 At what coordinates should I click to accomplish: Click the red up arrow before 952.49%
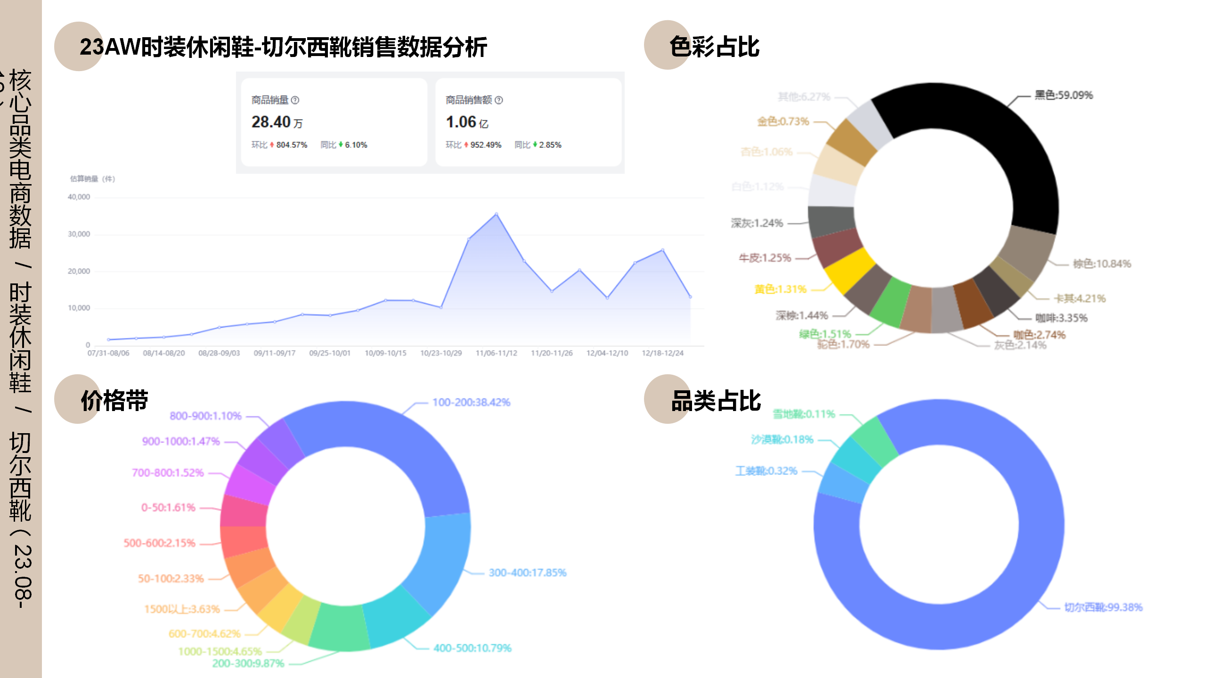coord(466,145)
